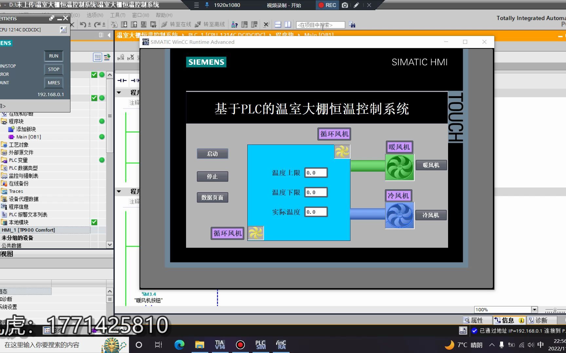
Task: Click 转至在线 (go online)
Action: coord(176,25)
